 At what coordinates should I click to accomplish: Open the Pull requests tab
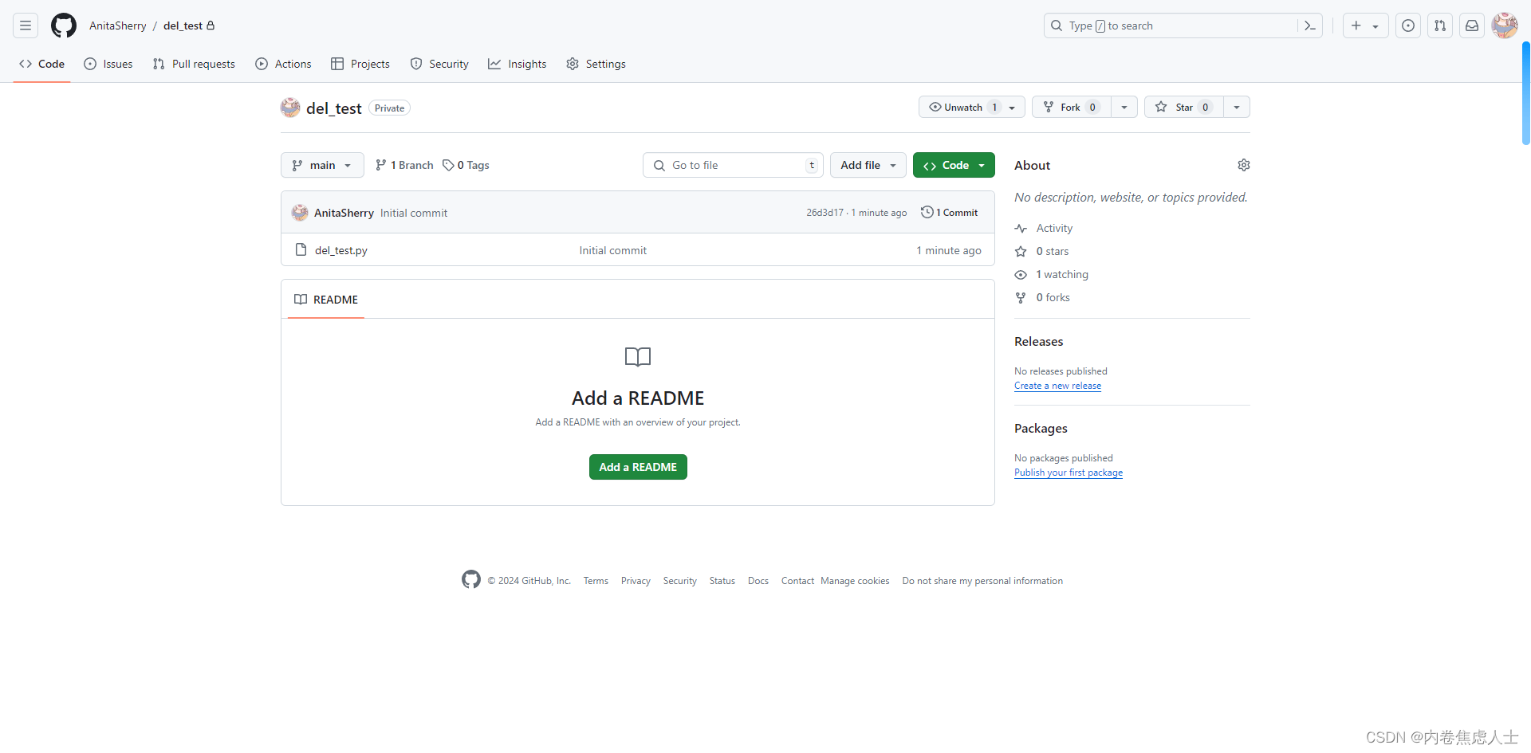point(194,64)
